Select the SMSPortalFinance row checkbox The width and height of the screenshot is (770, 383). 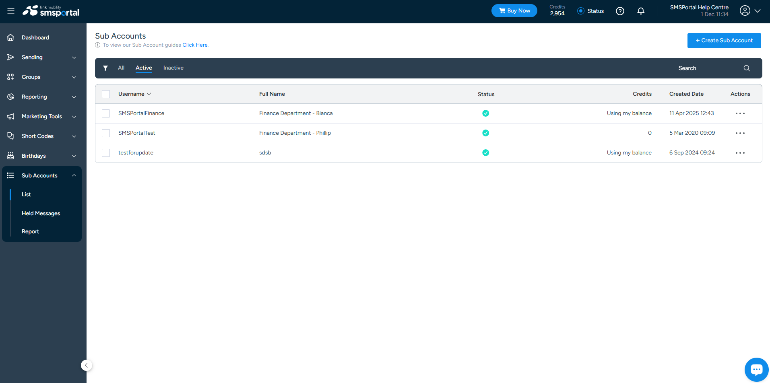tap(106, 113)
